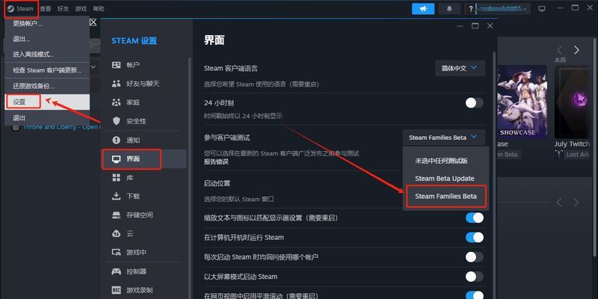Click the question mark help icon
Screen dimensions: 598x299
click(471, 9)
